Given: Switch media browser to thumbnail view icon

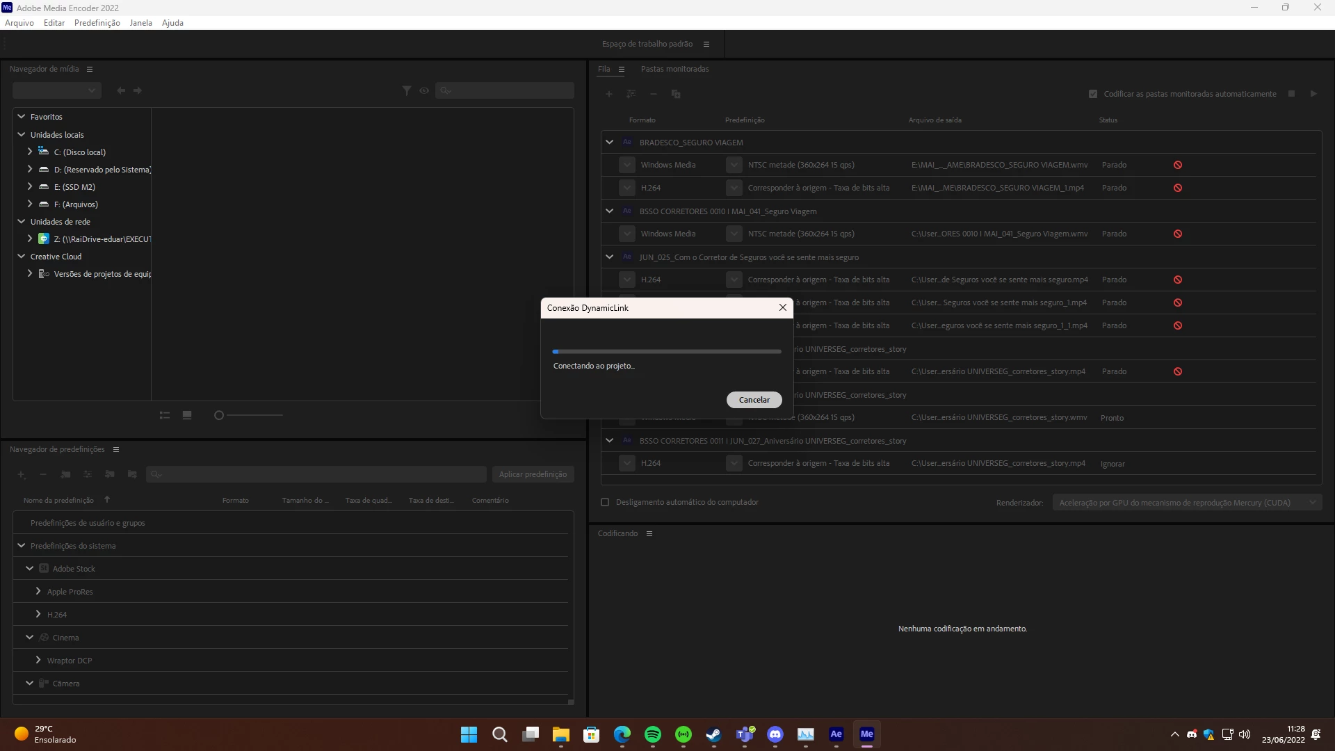Looking at the screenshot, I should tap(187, 415).
